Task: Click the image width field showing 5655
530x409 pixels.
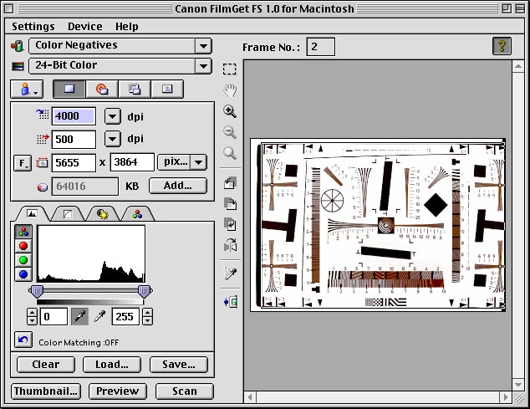Action: tap(74, 162)
